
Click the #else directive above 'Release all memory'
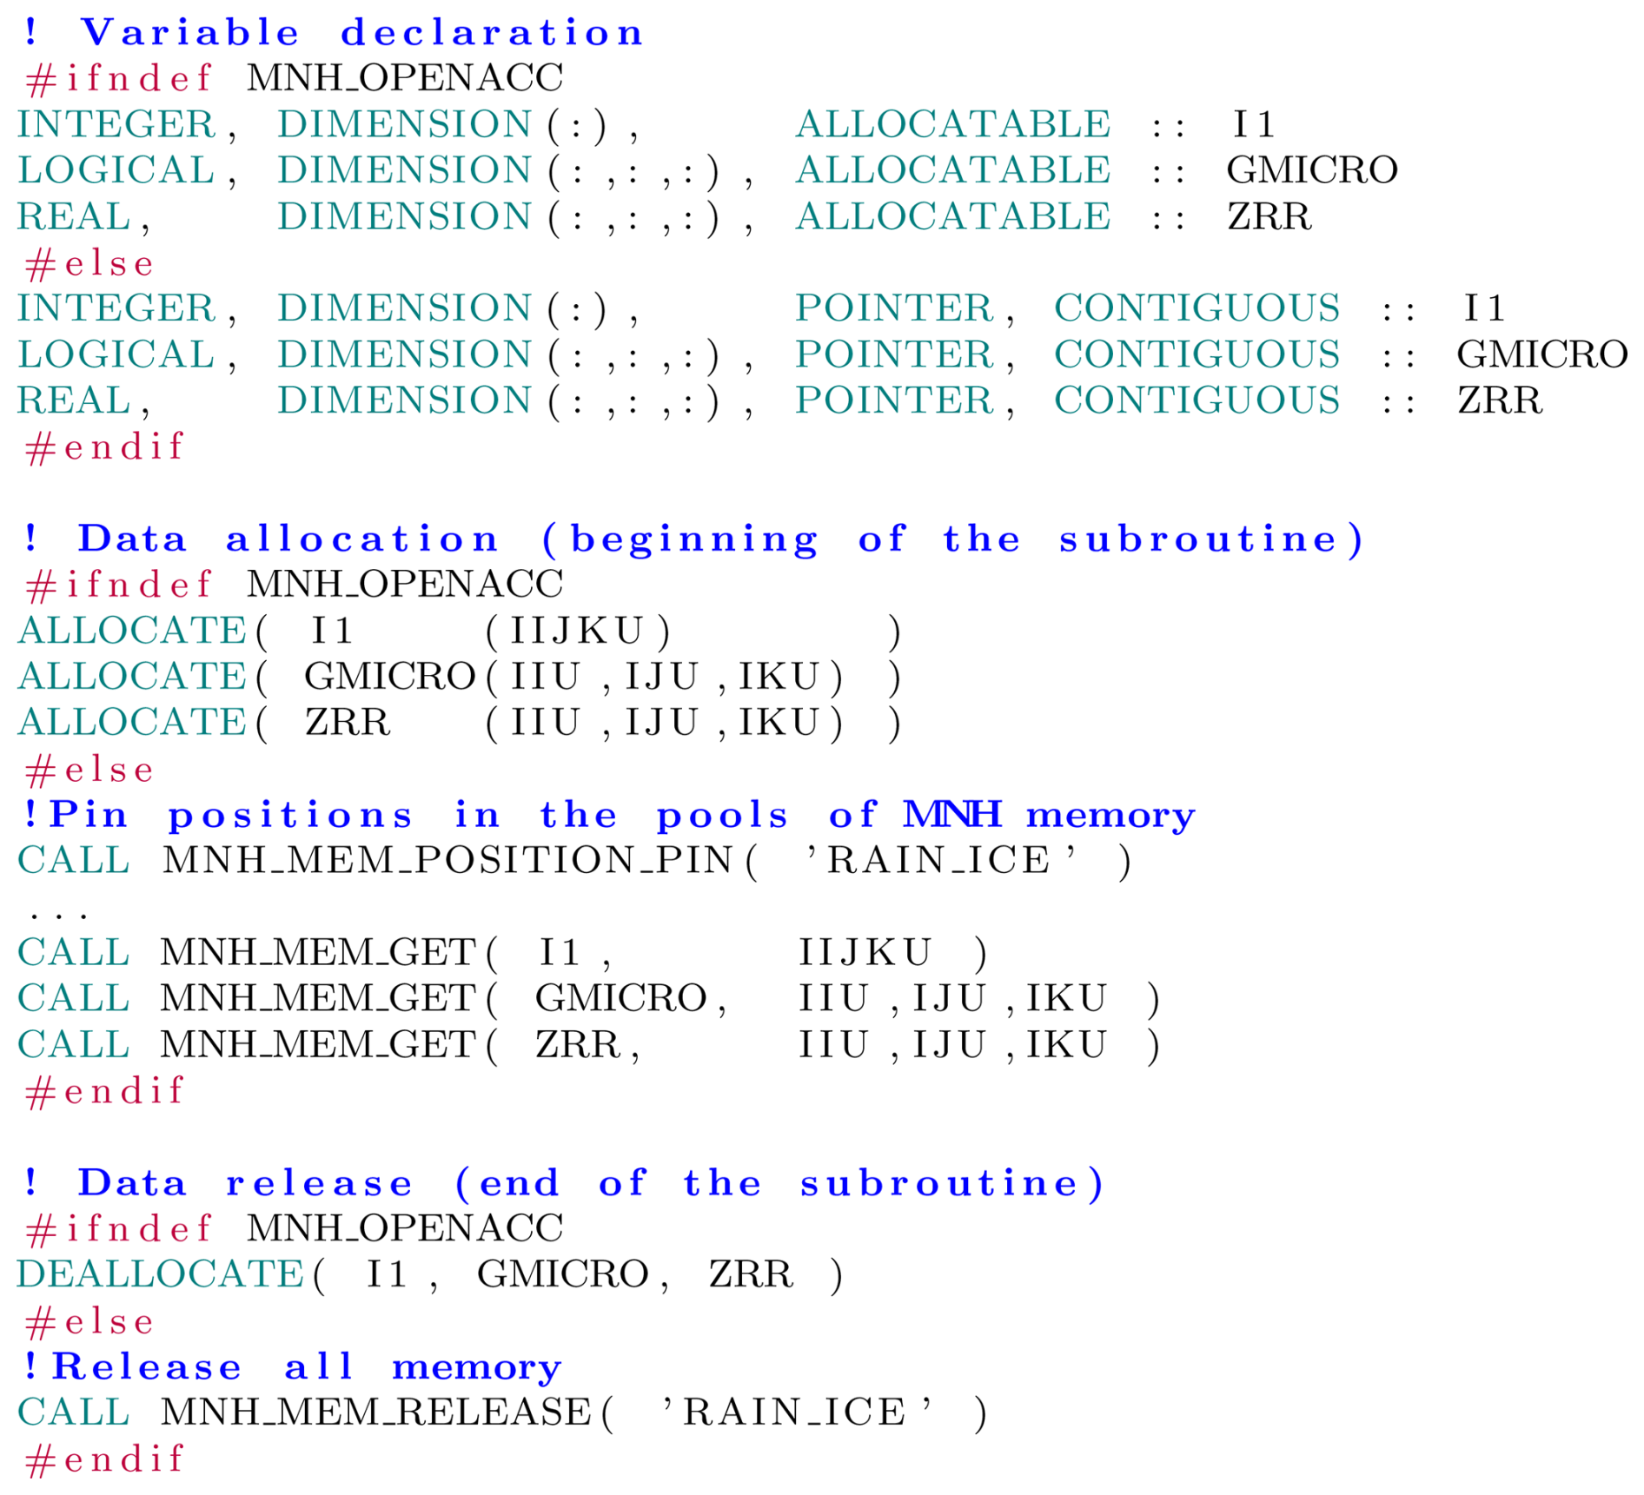click(x=90, y=1322)
